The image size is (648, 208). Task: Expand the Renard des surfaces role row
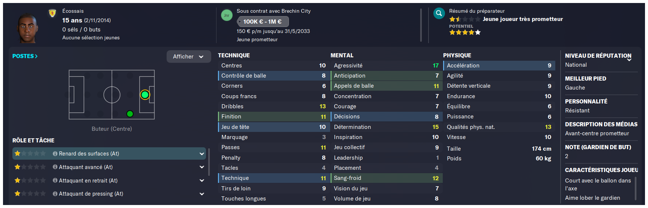(109, 154)
